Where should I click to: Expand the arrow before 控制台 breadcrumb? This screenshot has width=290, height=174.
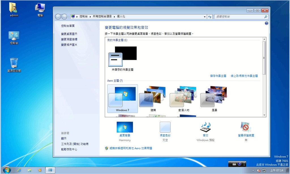77,17
